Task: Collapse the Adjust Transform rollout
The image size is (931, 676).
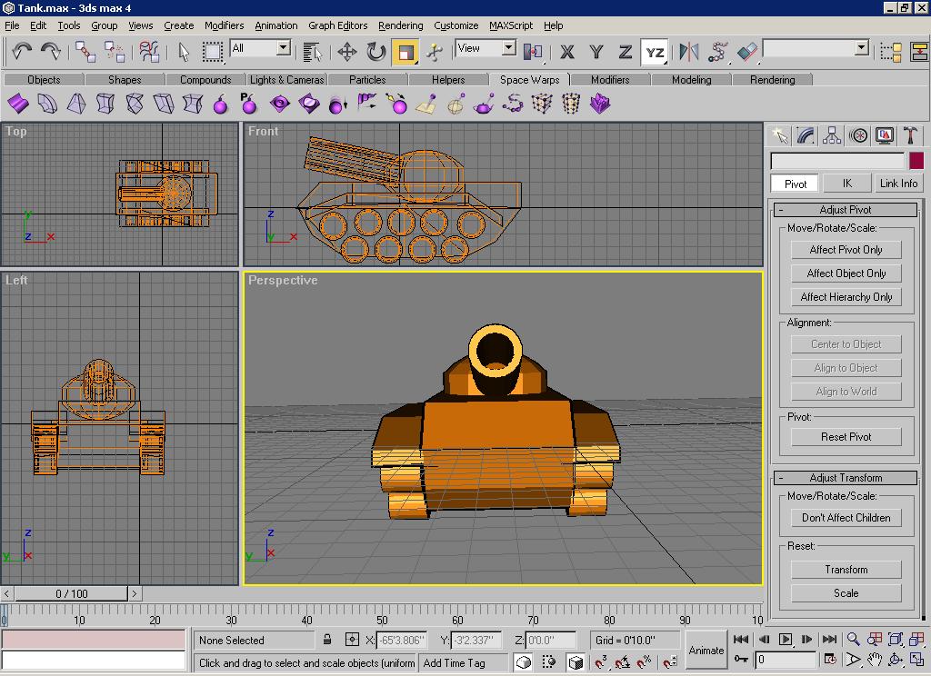Action: [846, 478]
